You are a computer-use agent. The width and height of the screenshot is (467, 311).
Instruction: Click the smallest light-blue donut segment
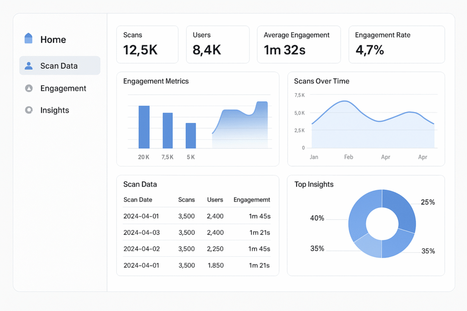[368, 245]
